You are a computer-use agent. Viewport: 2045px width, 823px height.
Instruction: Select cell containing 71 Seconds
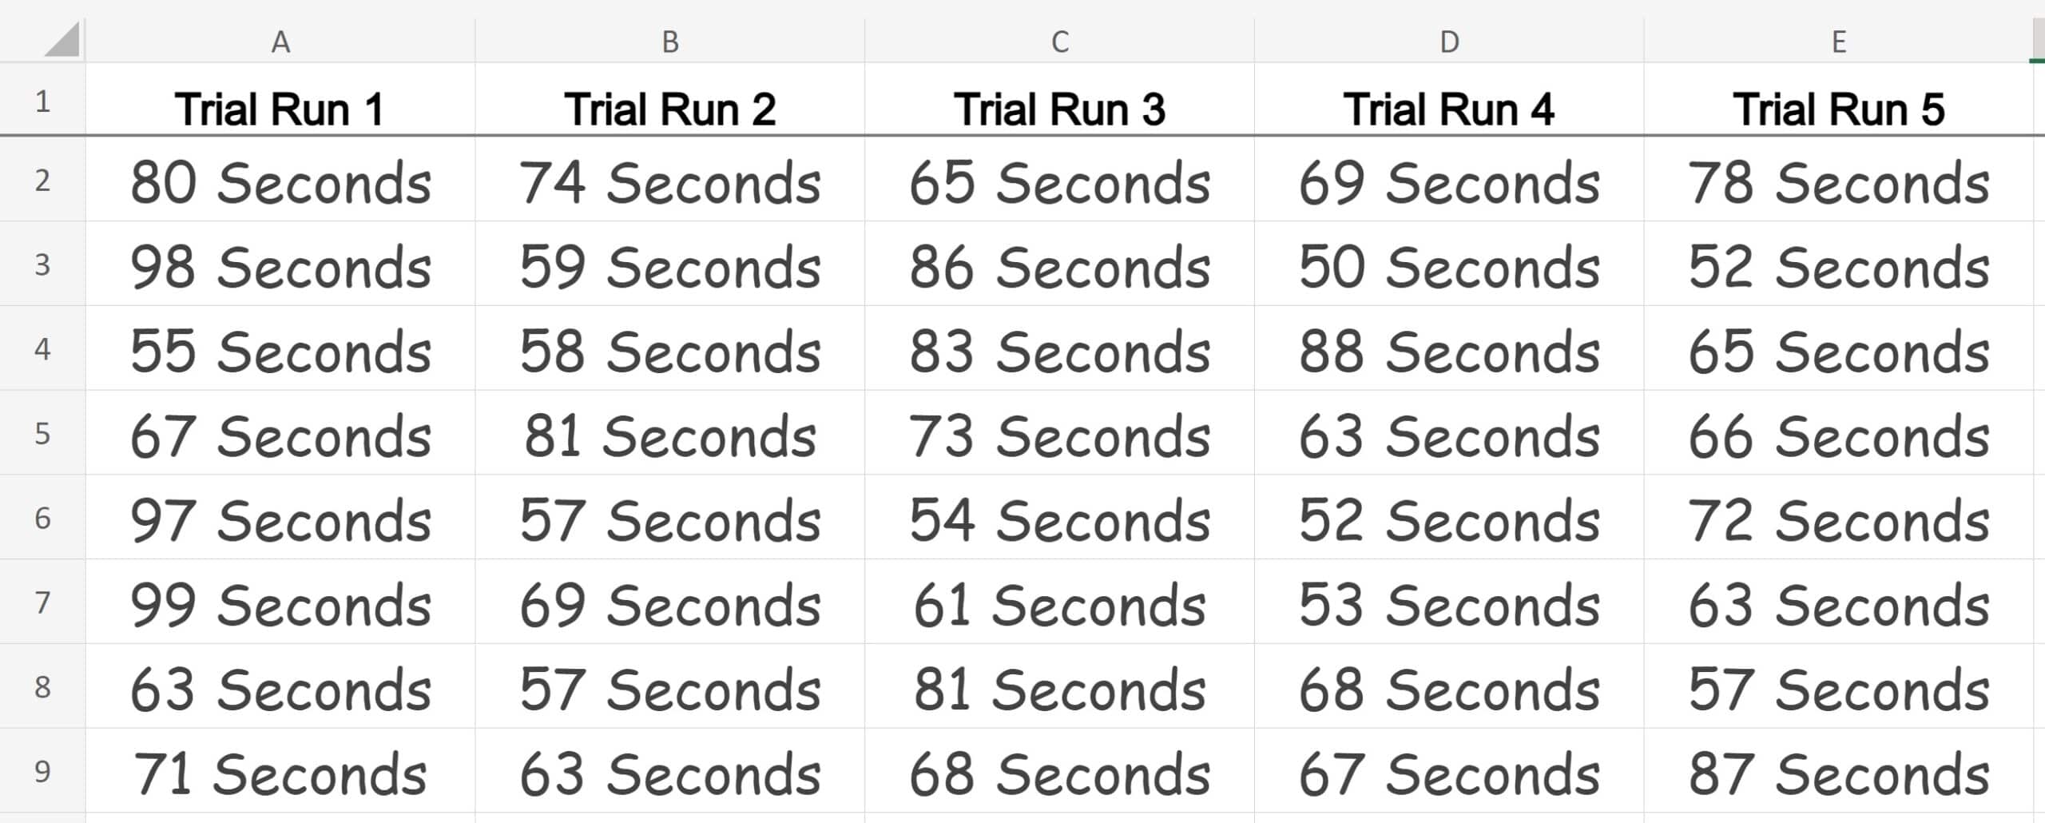pos(280,771)
